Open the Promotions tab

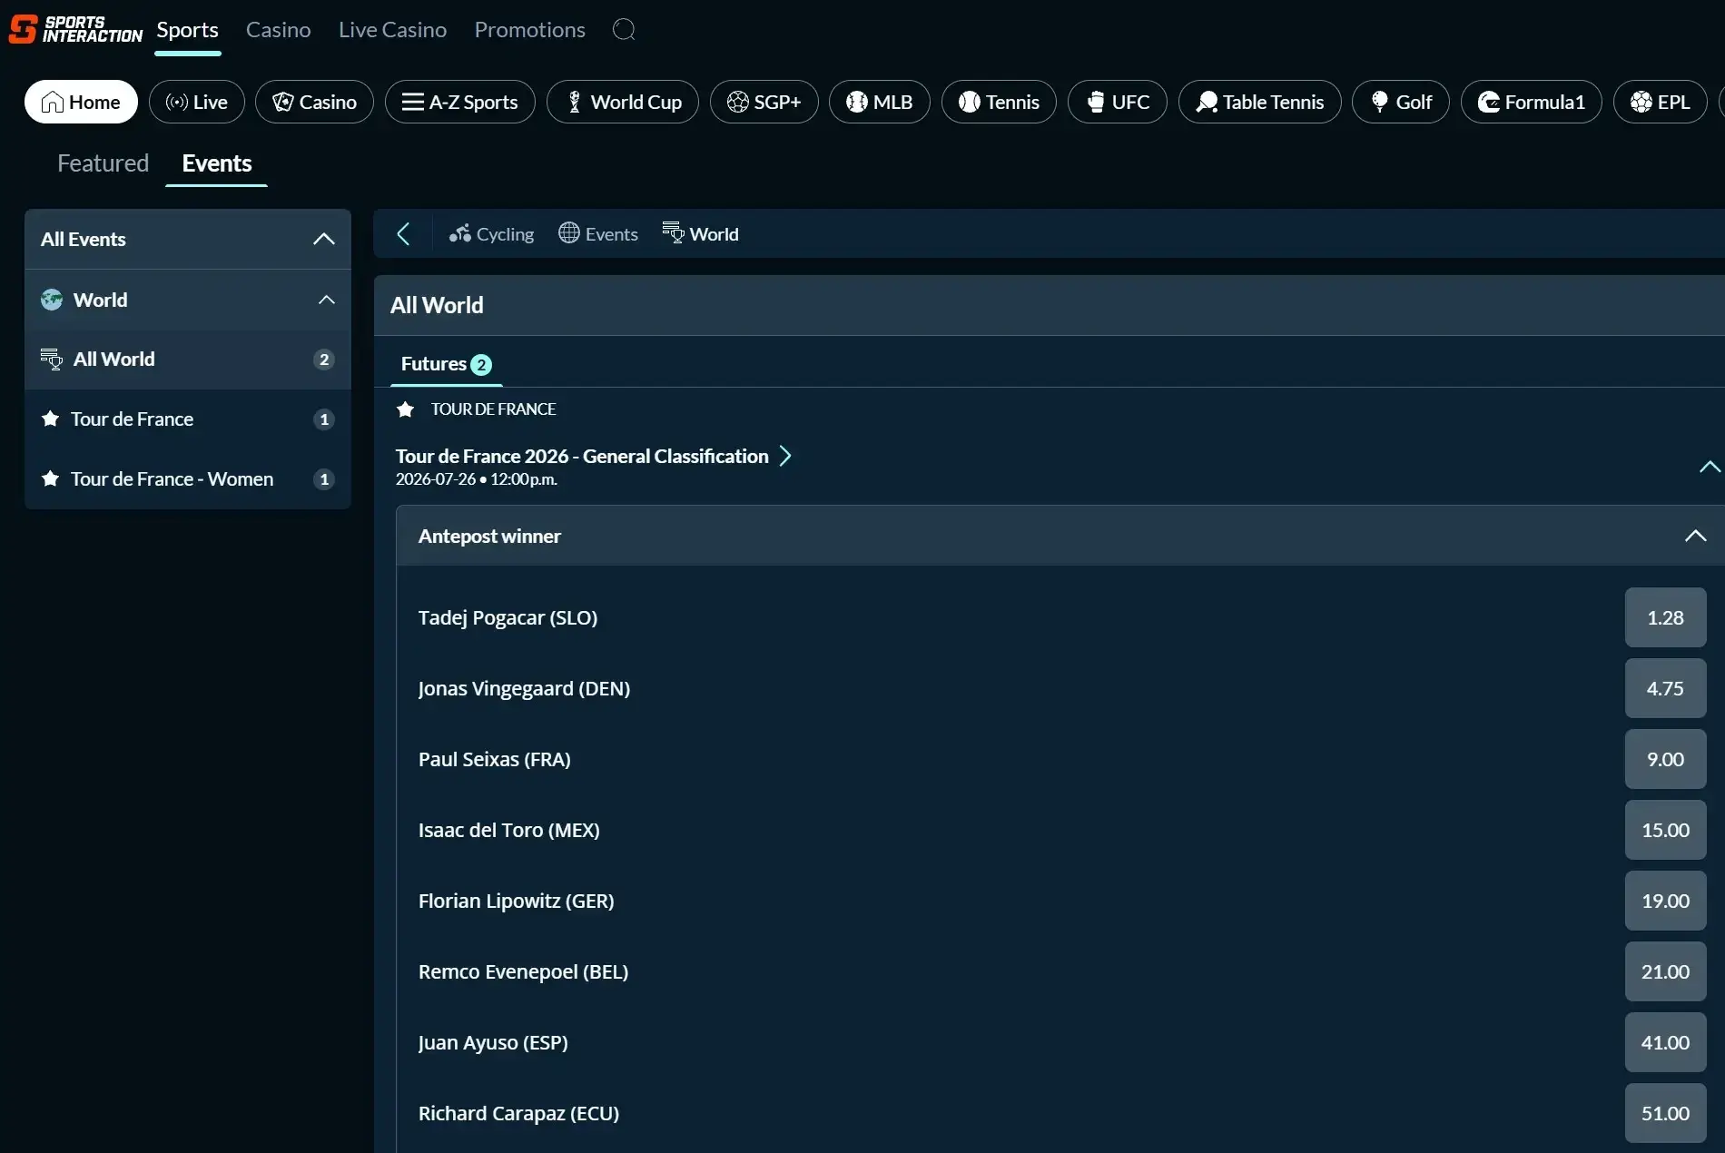coord(529,29)
